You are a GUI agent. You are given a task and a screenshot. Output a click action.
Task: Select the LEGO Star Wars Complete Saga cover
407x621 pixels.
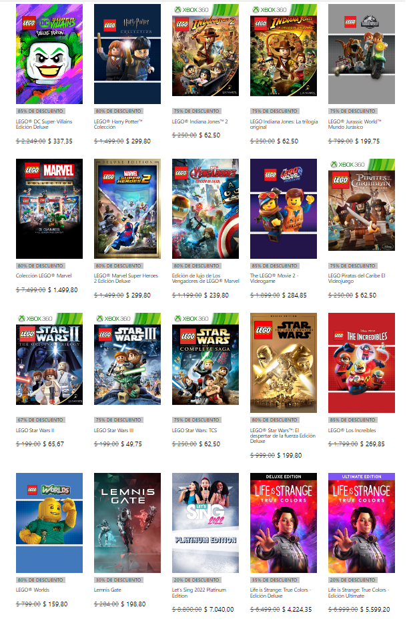[x=206, y=359]
